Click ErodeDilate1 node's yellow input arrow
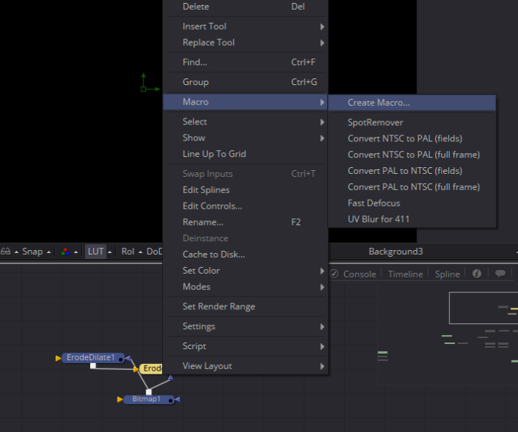This screenshot has height=432, width=518. [x=58, y=358]
